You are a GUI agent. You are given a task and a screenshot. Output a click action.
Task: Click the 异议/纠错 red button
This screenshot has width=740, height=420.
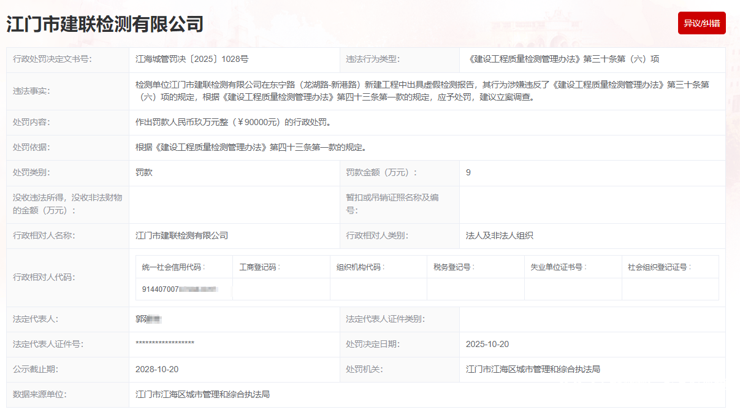(701, 23)
